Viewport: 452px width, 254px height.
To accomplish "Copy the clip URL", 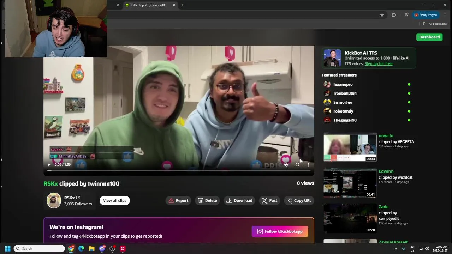I will 299,200.
